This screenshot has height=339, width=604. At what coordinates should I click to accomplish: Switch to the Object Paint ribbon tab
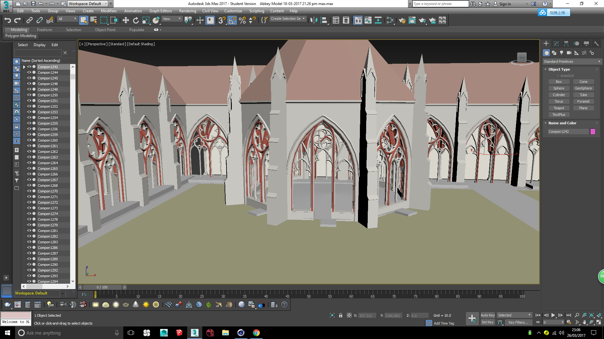[105, 30]
